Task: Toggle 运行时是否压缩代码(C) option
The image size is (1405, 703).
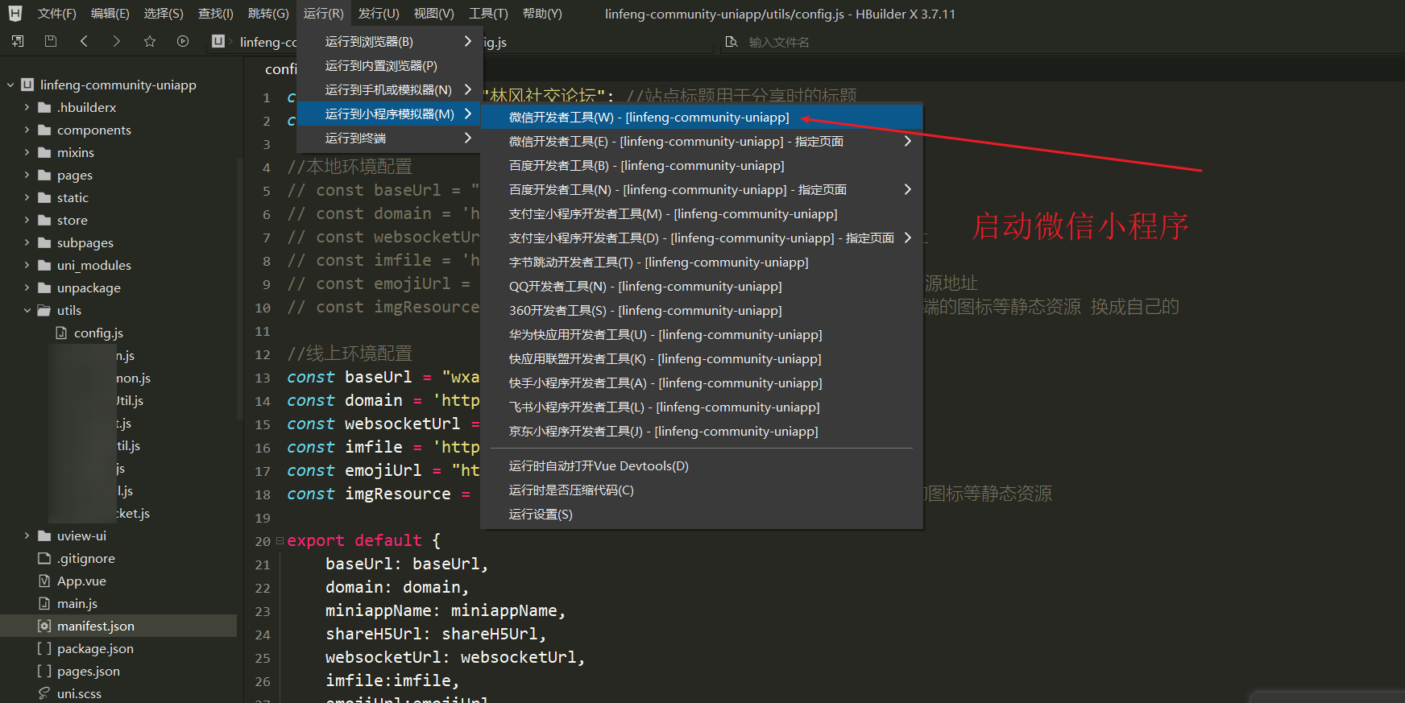Action: (702, 490)
